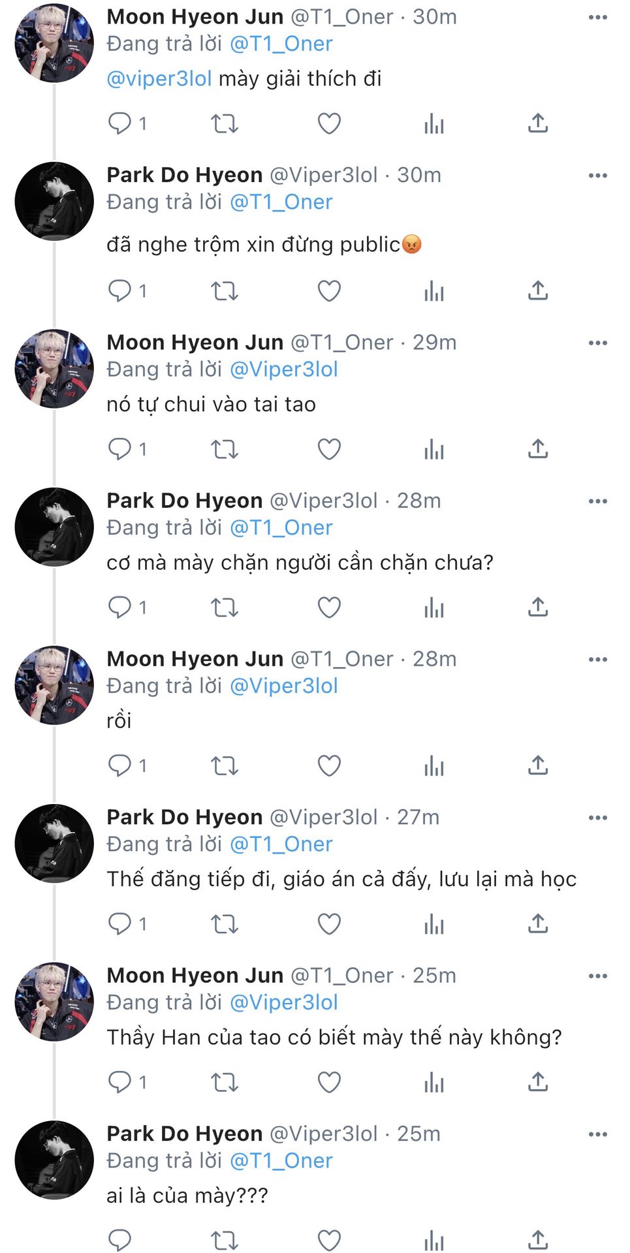
Task: Like the "Thầy Han của tao" tweet
Action: point(329,1082)
